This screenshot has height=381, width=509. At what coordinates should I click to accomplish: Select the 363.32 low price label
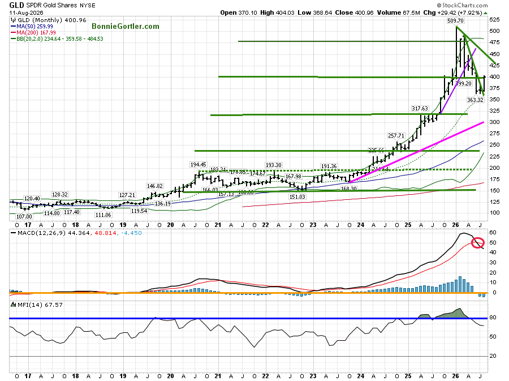click(x=475, y=100)
